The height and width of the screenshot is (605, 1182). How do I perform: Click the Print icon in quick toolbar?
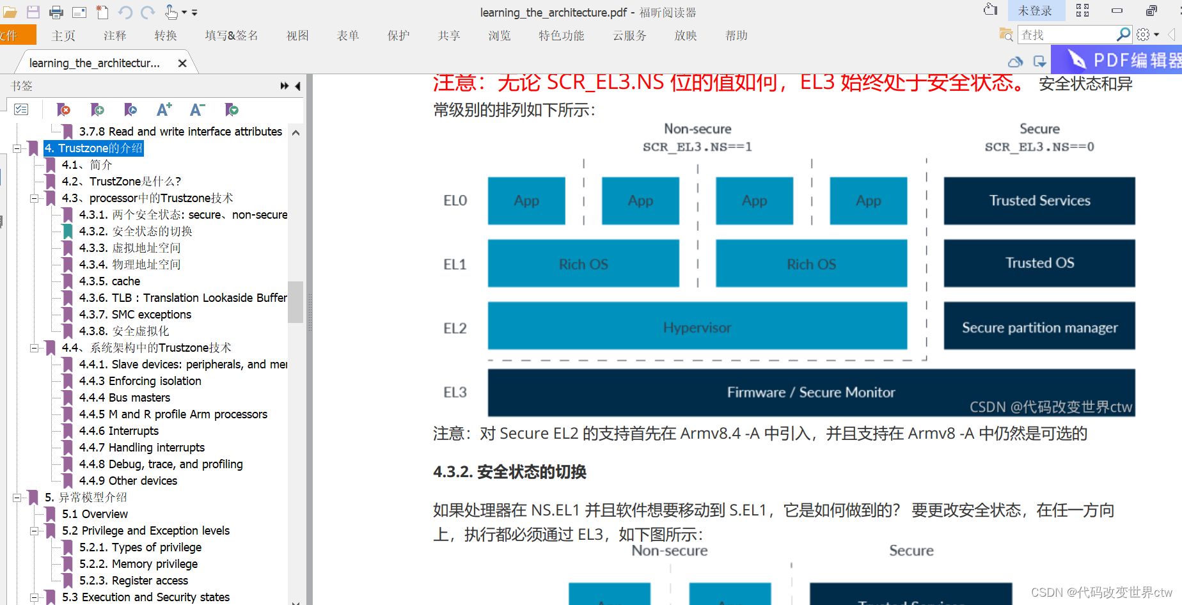[x=56, y=12]
